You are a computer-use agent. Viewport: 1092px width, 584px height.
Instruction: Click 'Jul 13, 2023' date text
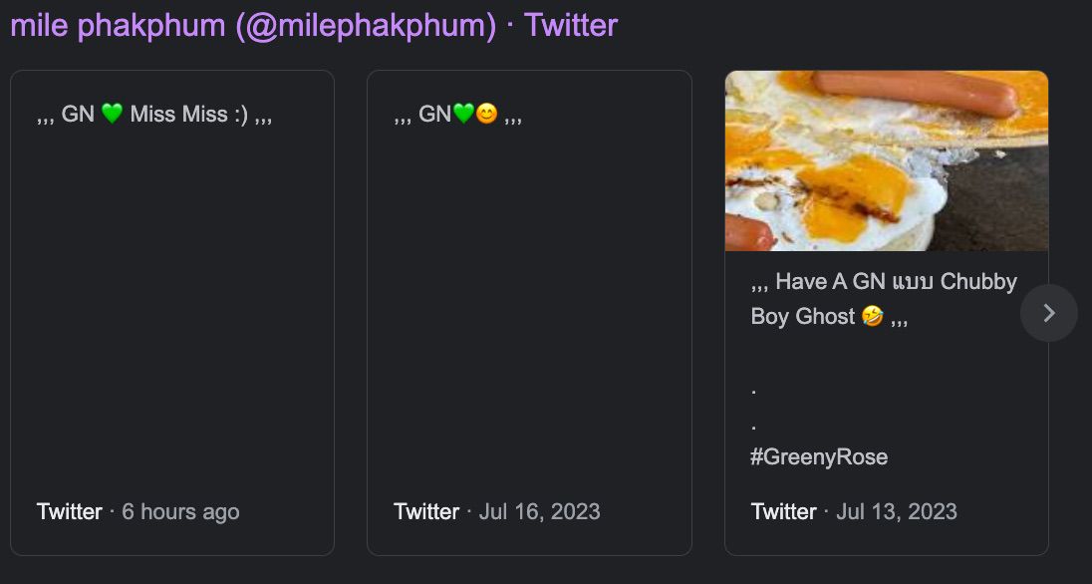pos(897,511)
